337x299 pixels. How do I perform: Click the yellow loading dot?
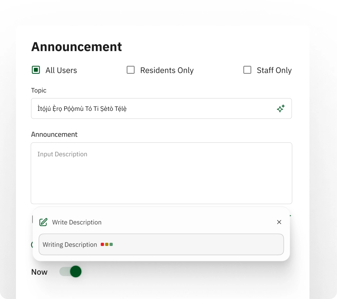(107, 244)
